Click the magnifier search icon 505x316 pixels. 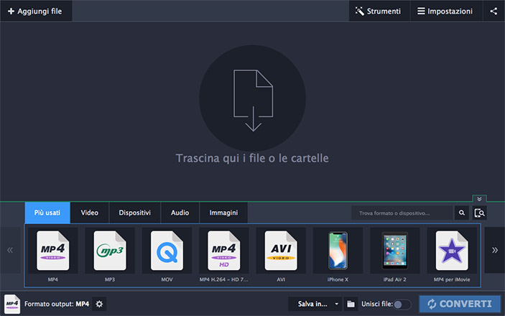tap(461, 213)
